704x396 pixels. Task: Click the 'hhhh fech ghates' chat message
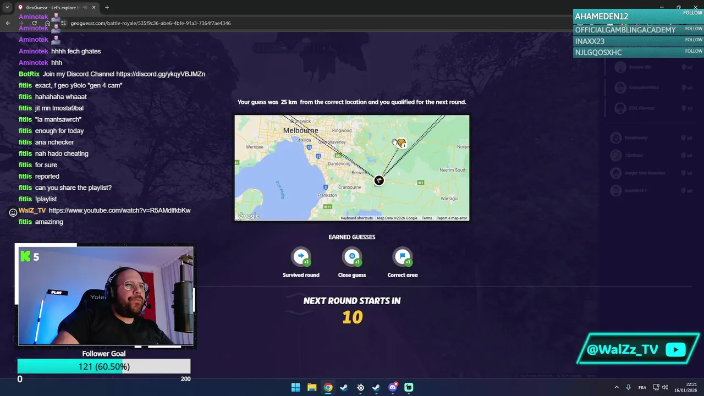click(x=76, y=51)
